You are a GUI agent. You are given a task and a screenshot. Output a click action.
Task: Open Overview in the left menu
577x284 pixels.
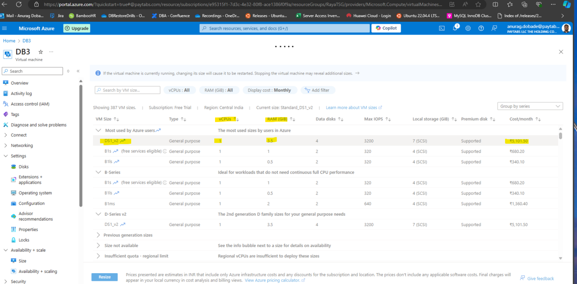coord(19,83)
